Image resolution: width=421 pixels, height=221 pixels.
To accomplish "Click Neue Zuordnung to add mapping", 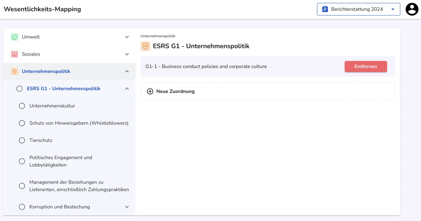I will (175, 92).
